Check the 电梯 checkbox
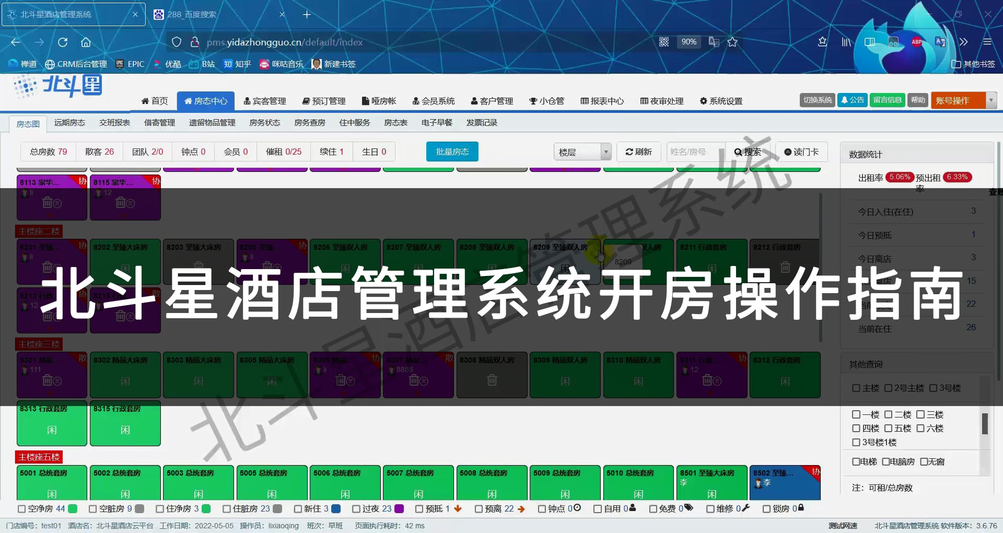Image resolution: width=1003 pixels, height=533 pixels. (856, 461)
